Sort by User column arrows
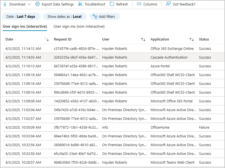The width and height of the screenshot is (225, 168). [x=143, y=39]
